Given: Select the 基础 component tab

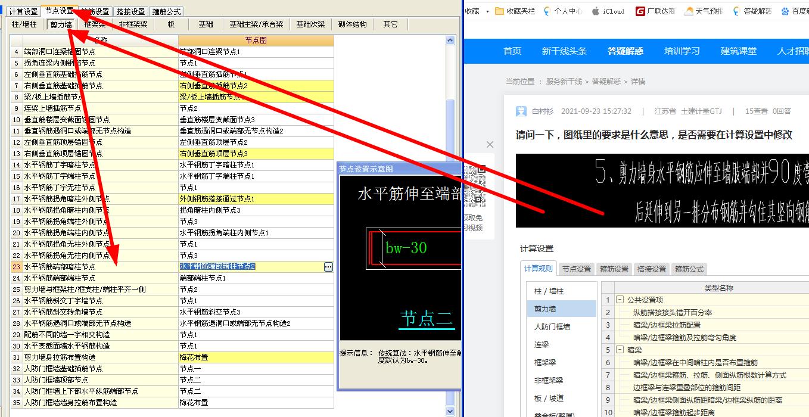Looking at the screenshot, I should (x=206, y=24).
